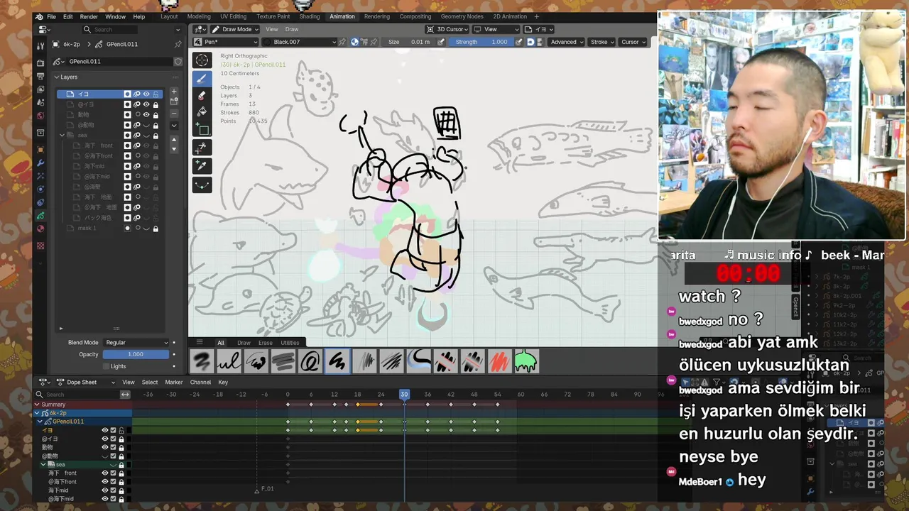Viewport: 909px width, 511px height.
Task: Select the Erase tool in toolbar
Action: (x=202, y=95)
